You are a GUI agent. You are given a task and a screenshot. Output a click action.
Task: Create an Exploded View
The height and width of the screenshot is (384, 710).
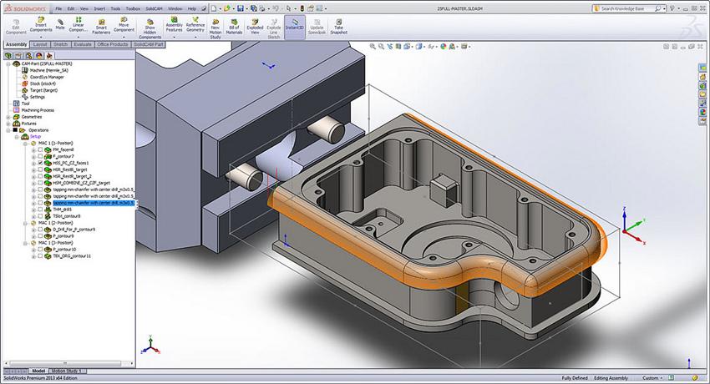(255, 28)
